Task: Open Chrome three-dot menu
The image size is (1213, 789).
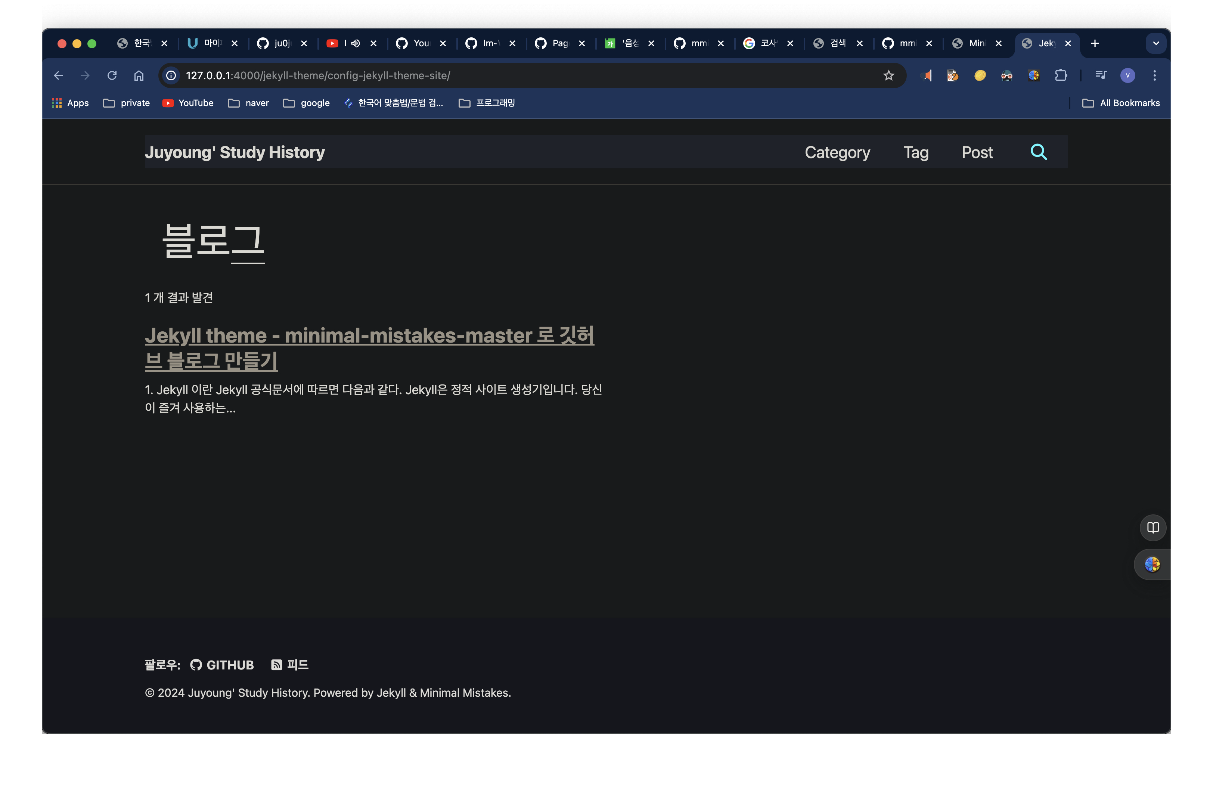Action: coord(1154,75)
